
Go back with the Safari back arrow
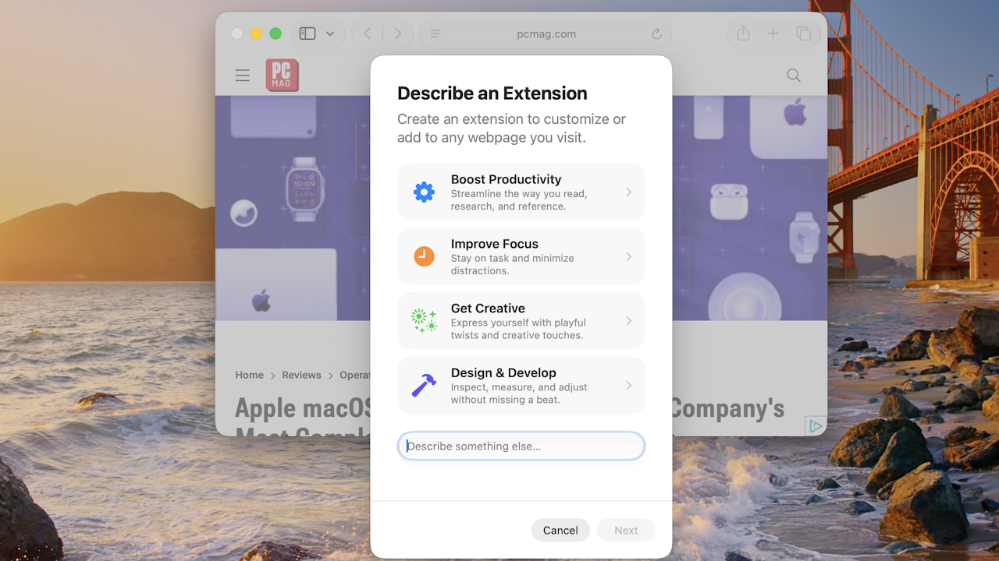(x=367, y=34)
